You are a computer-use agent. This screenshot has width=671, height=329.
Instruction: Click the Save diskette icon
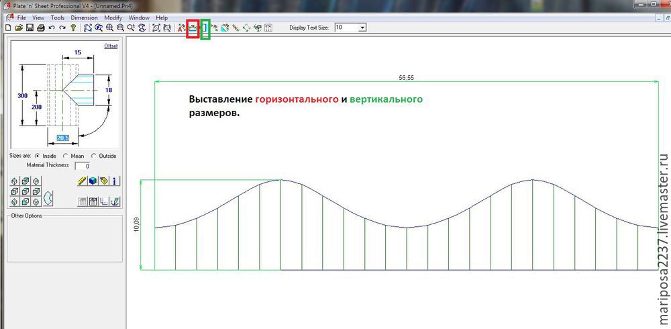coord(30,28)
